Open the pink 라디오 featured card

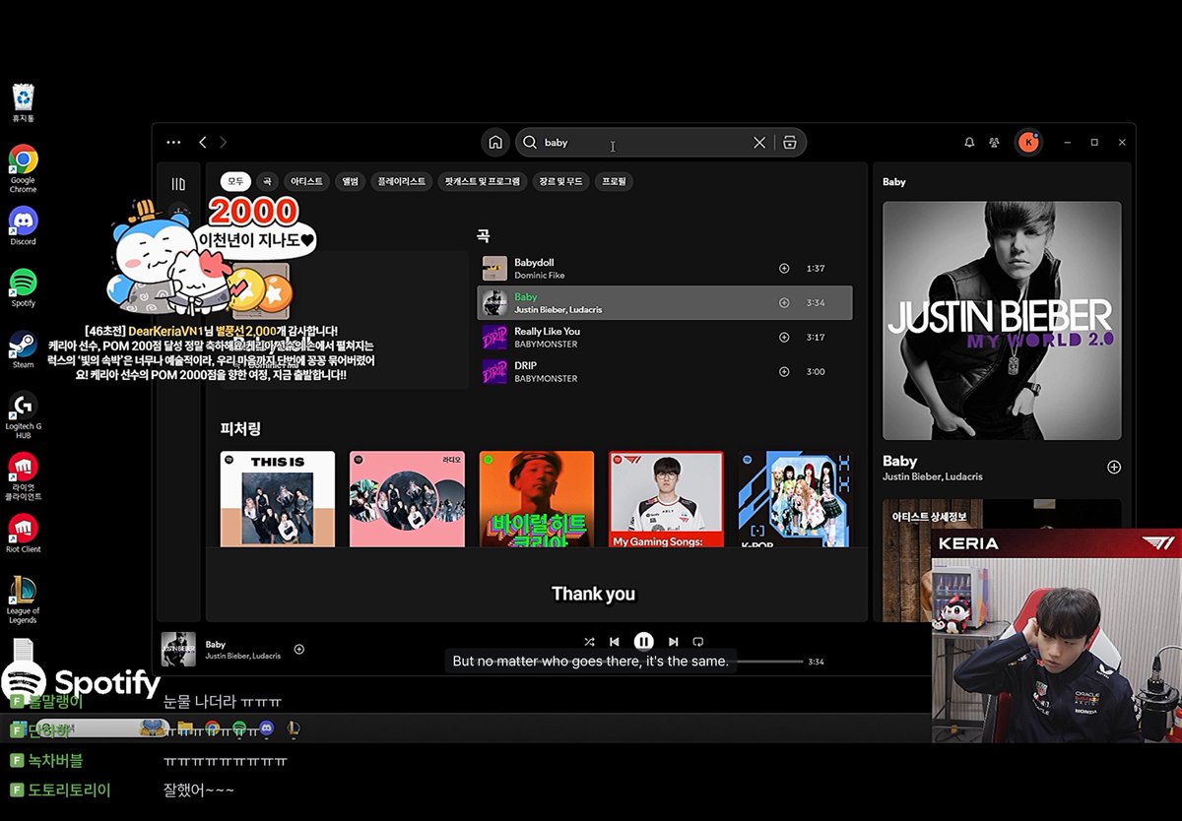click(x=407, y=499)
